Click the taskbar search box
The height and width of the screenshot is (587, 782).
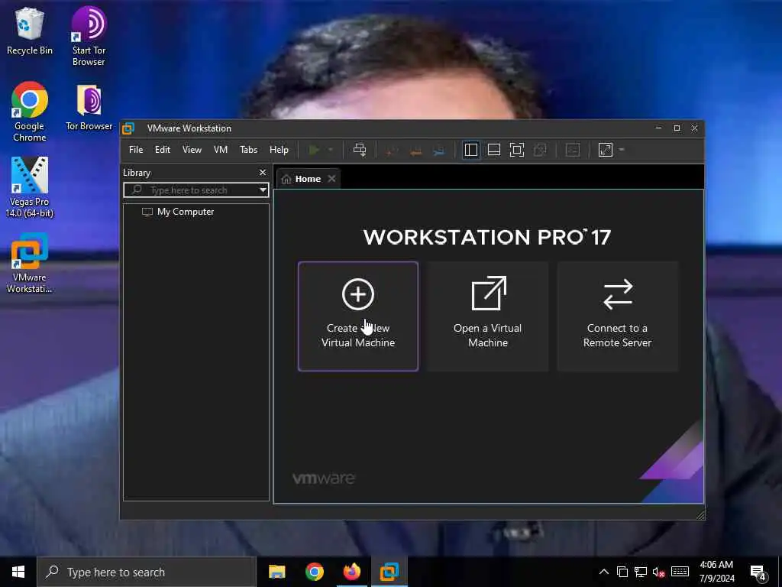pyautogui.click(x=146, y=572)
